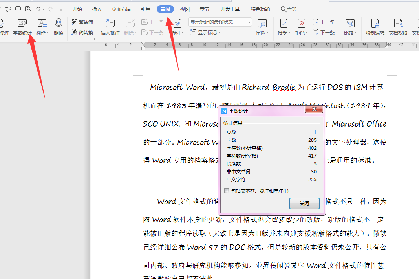Switch to the 引用 tab

(x=146, y=9)
